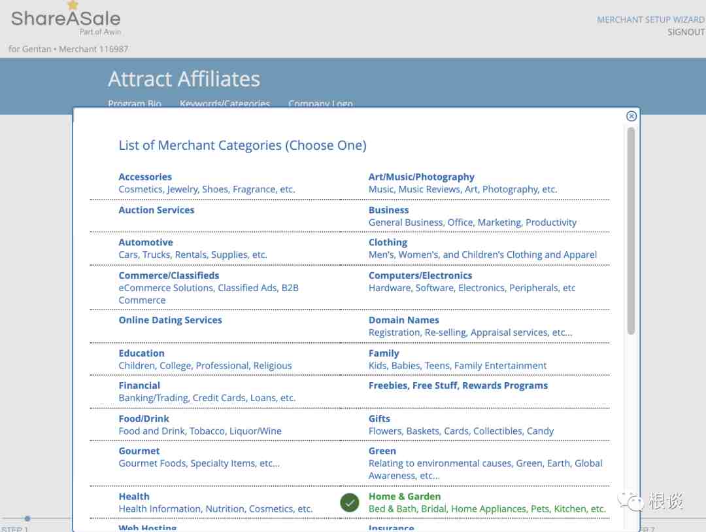Screen dimensions: 706x532
Task: Choose the Art/Music/Photography category
Action: [x=422, y=177]
